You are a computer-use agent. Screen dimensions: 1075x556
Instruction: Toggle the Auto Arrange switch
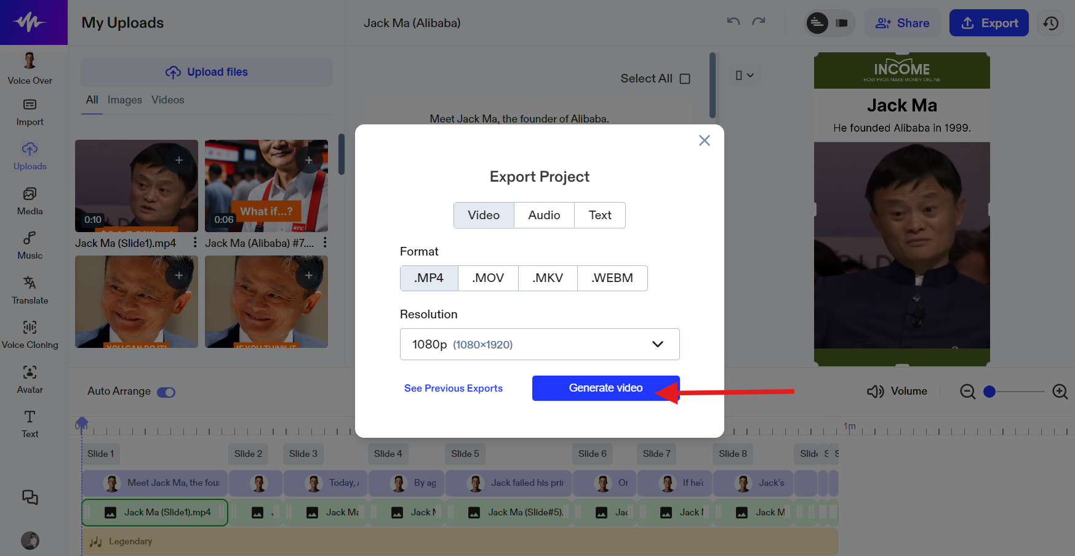(166, 392)
